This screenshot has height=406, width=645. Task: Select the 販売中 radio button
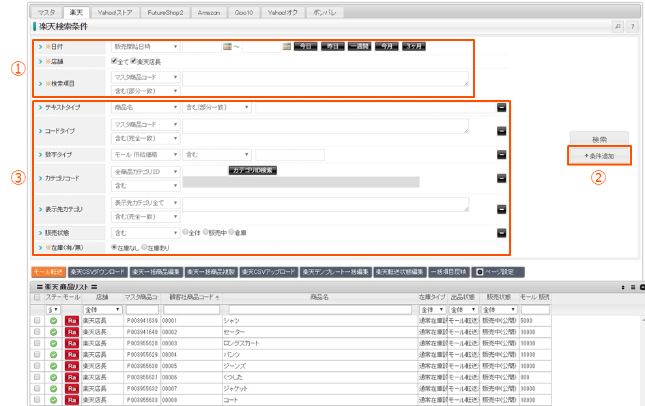click(205, 232)
